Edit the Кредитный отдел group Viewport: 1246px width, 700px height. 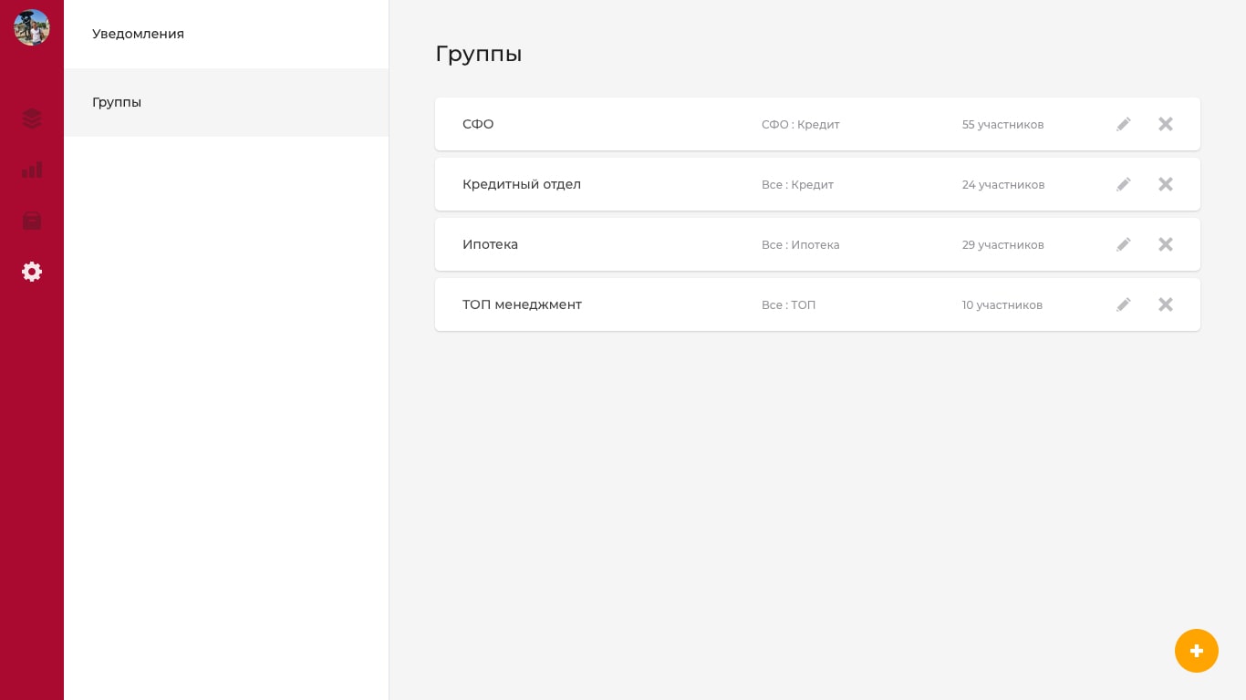pos(1124,184)
